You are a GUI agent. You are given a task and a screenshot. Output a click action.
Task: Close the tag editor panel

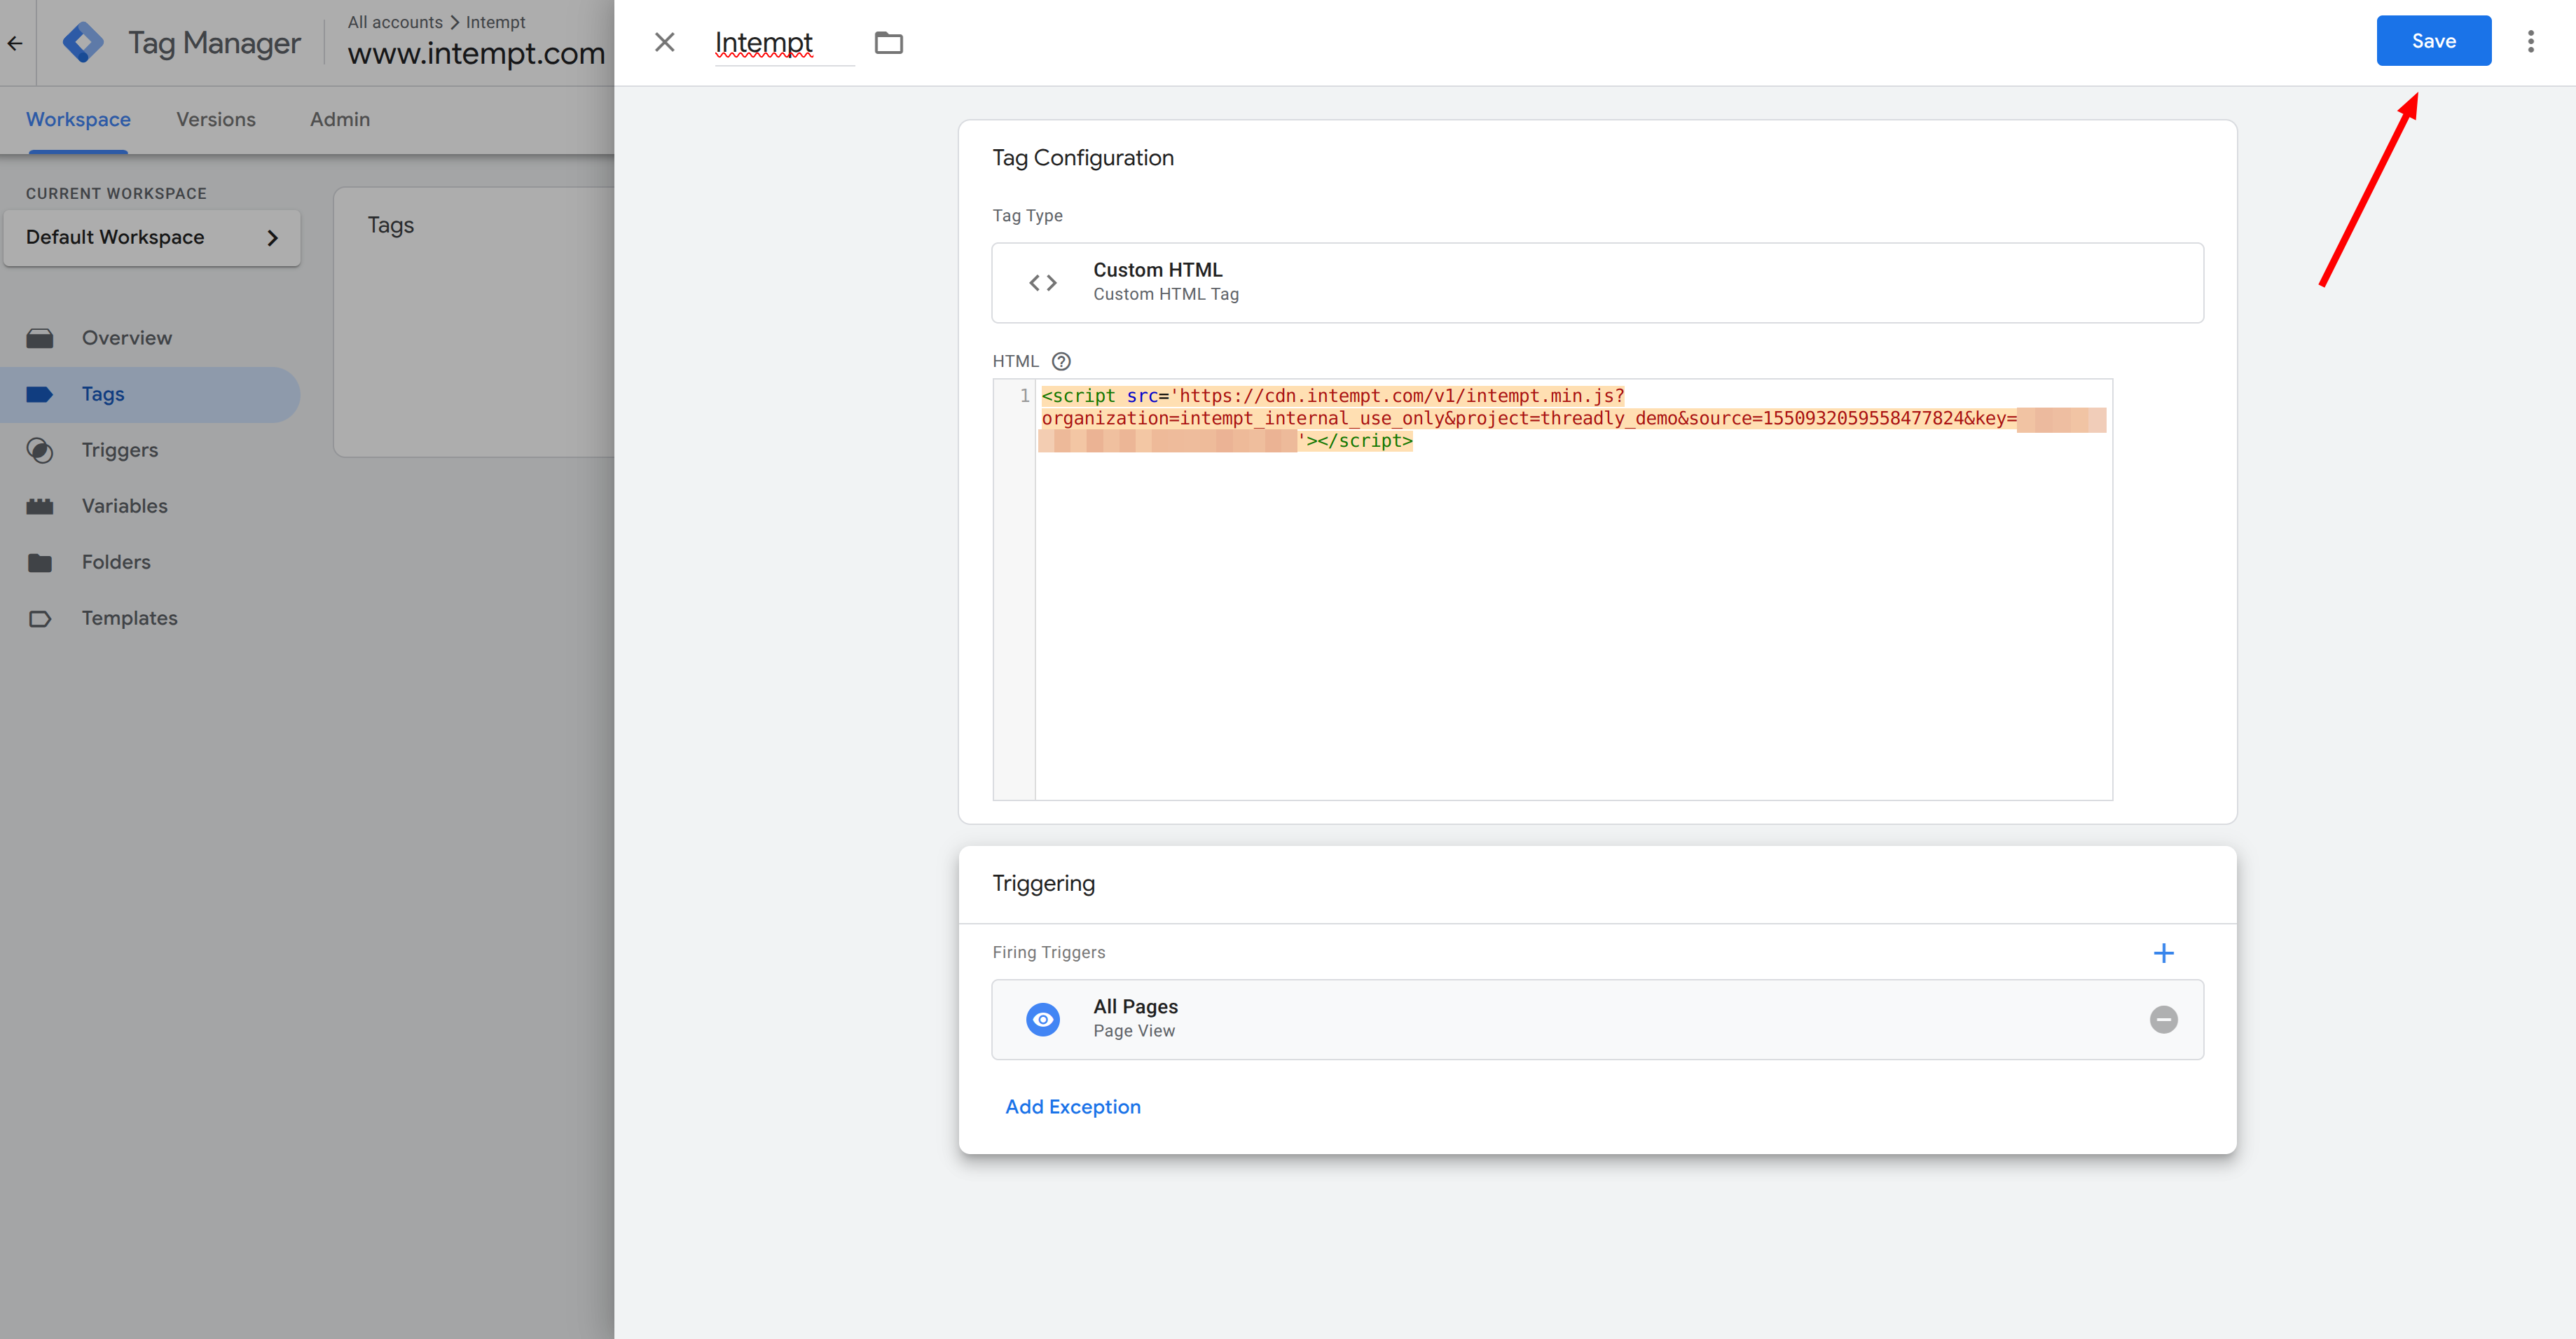point(665,42)
